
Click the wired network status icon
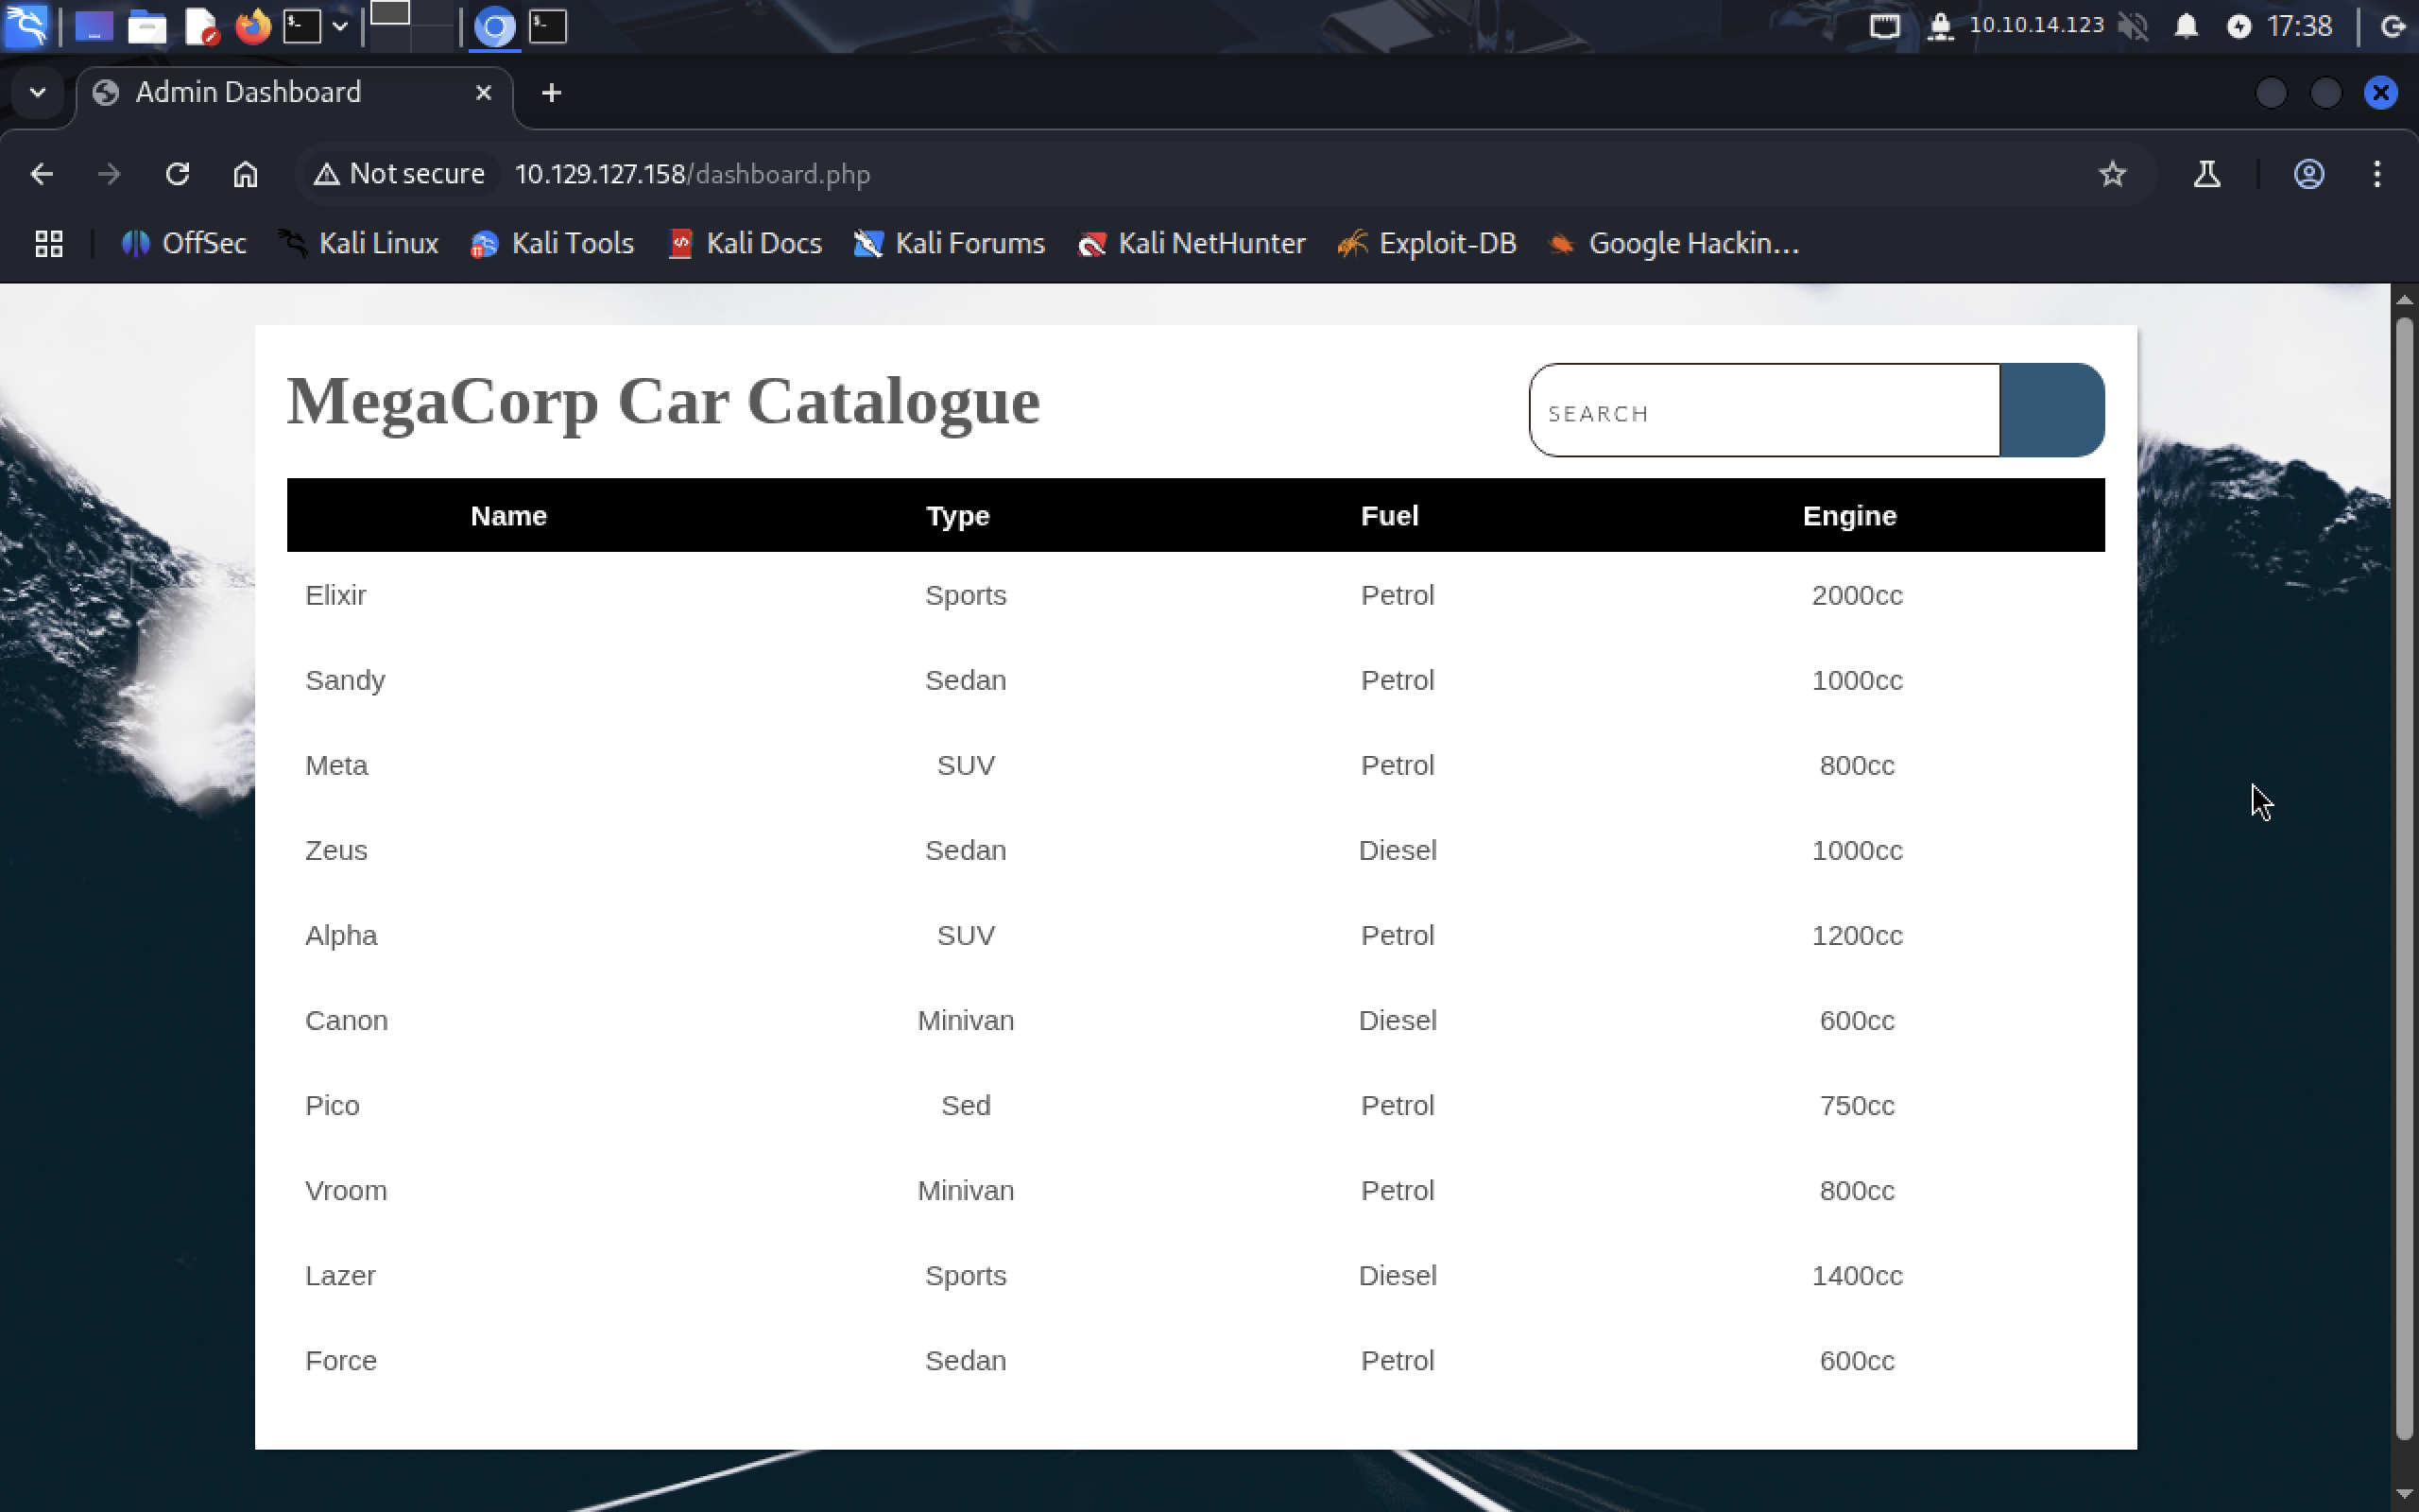pos(1884,26)
